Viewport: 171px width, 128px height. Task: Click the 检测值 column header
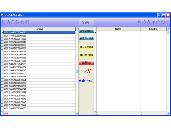click(x=118, y=29)
